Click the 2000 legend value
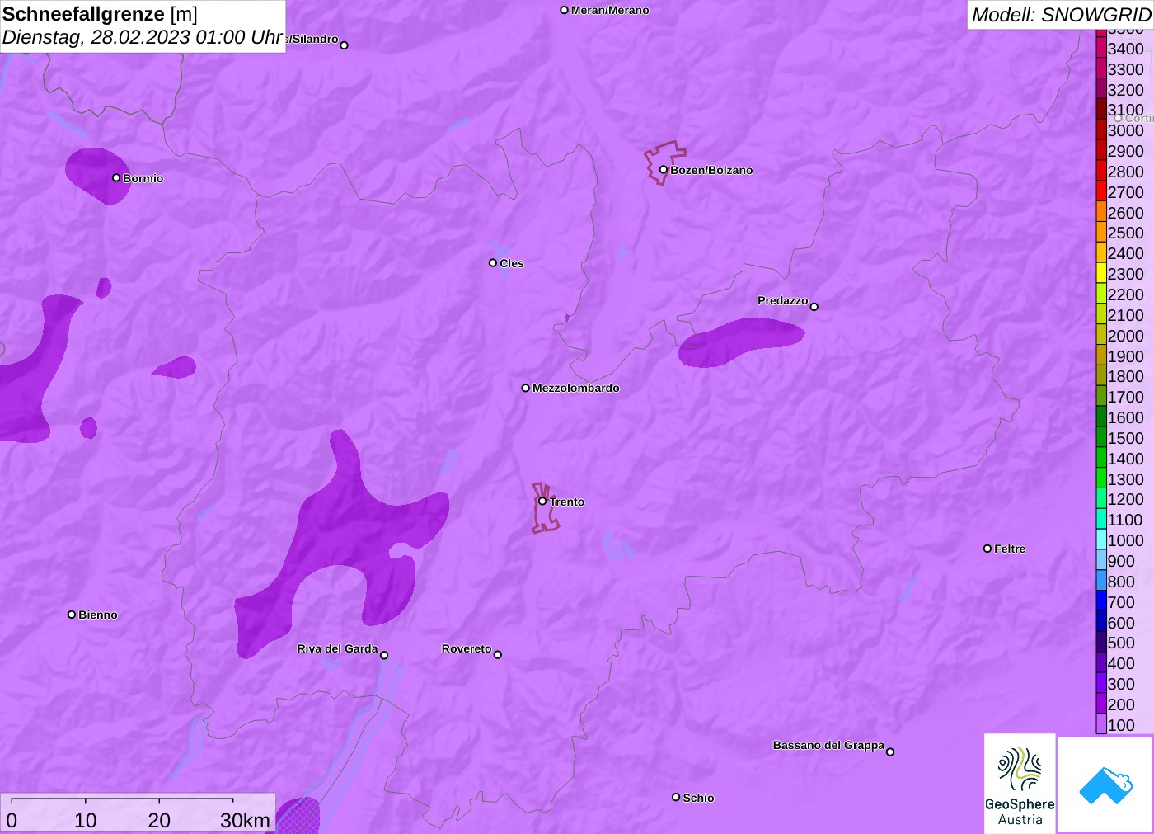Screen dimensions: 1154x834 coord(1126,336)
